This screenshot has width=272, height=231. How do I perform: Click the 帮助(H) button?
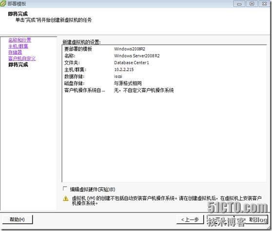[x=18, y=220]
